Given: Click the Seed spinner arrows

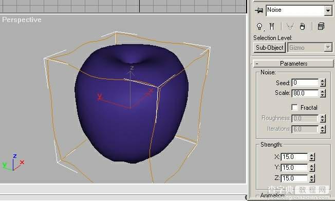Looking at the screenshot, I should (323, 83).
